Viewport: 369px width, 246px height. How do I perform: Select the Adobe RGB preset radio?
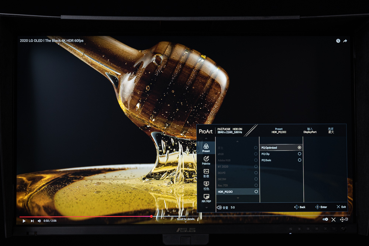[x=256, y=160]
